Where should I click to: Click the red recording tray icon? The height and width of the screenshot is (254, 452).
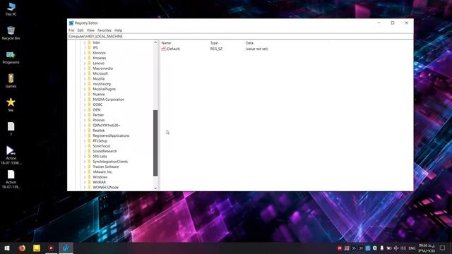click(340, 248)
